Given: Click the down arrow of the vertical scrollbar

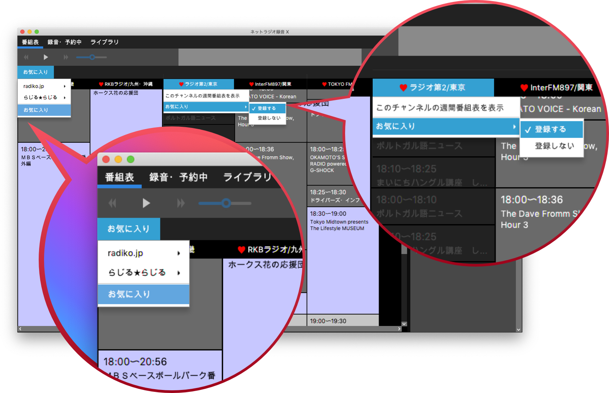Looking at the screenshot, I should (404, 324).
